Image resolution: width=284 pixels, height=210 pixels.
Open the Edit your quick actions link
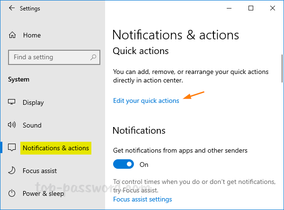pos(146,100)
